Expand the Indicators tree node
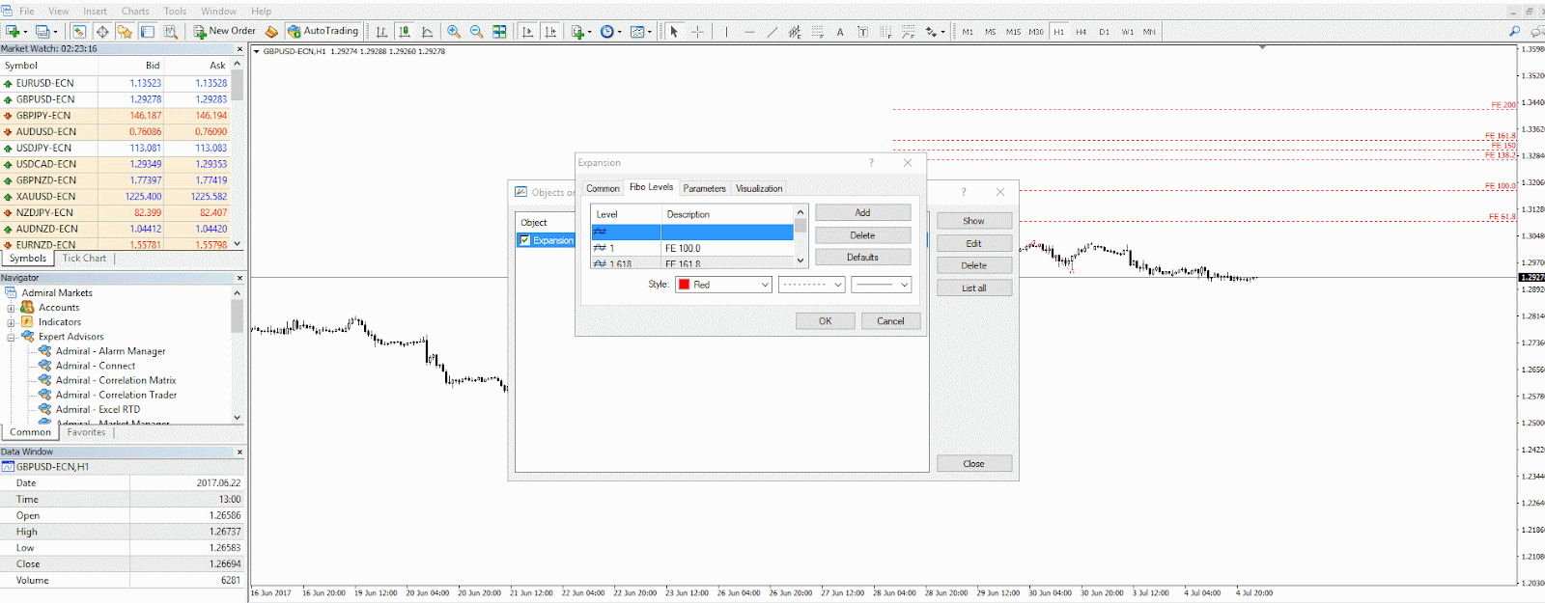 point(11,322)
